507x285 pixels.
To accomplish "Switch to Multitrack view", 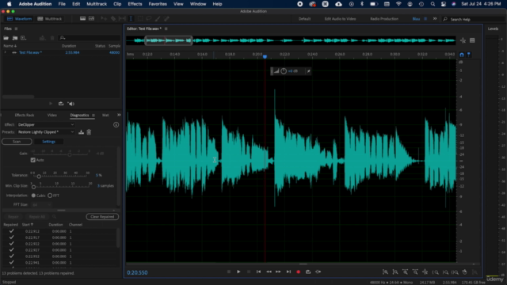I will pos(50,19).
